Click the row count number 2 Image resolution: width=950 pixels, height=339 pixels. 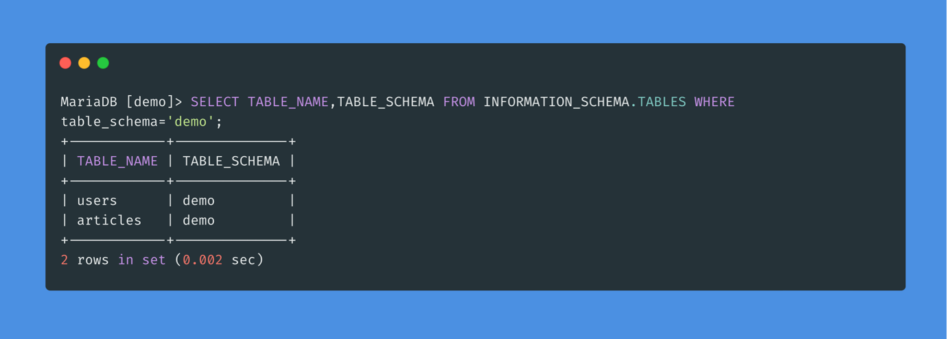click(65, 260)
